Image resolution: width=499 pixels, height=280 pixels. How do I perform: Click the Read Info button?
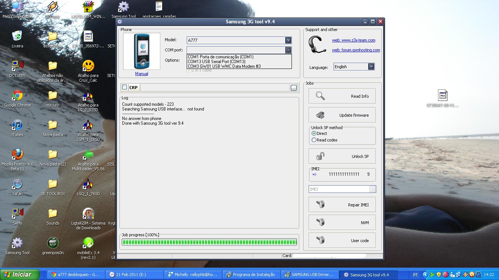point(342,96)
